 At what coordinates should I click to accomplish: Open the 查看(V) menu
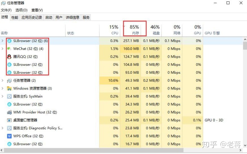tap(37, 10)
